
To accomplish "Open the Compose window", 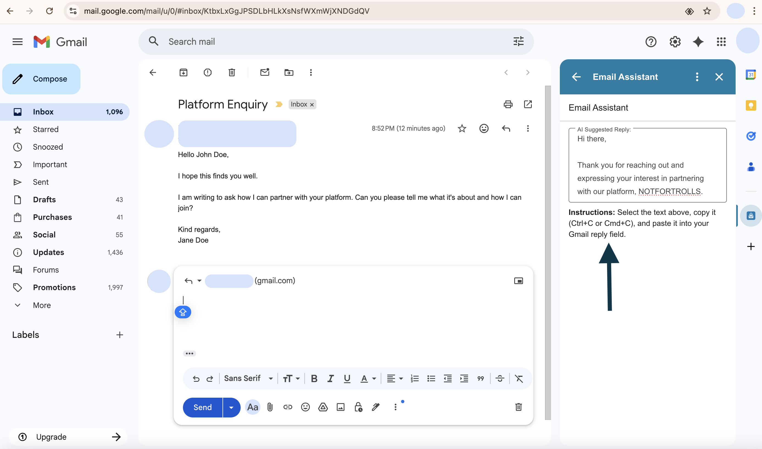I will pyautogui.click(x=41, y=79).
